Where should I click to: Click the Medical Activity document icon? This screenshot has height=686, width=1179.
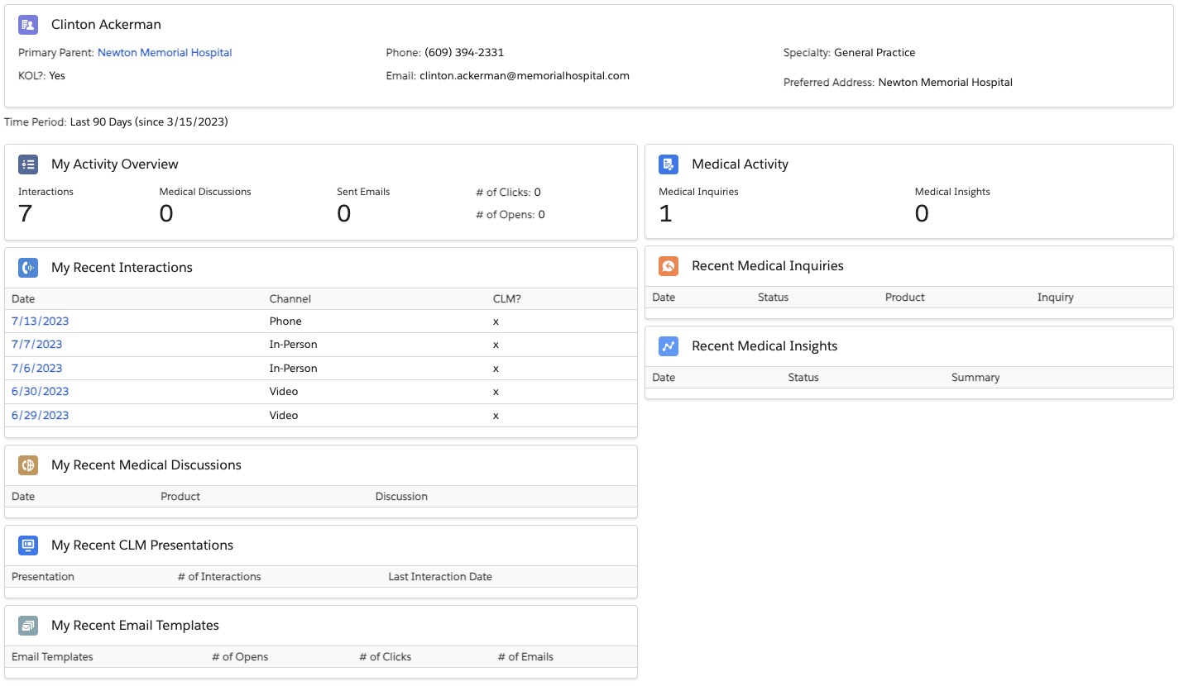(x=669, y=164)
